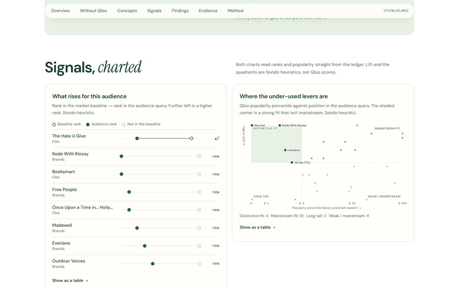Image resolution: width=459 pixels, height=287 pixels.
Task: Go to the Without Qloo section
Action: (x=93, y=11)
